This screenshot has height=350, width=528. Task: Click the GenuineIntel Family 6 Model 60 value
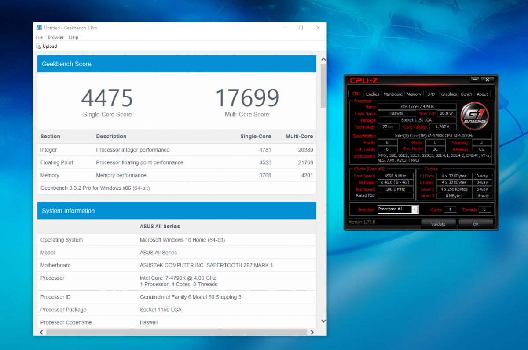pos(191,297)
